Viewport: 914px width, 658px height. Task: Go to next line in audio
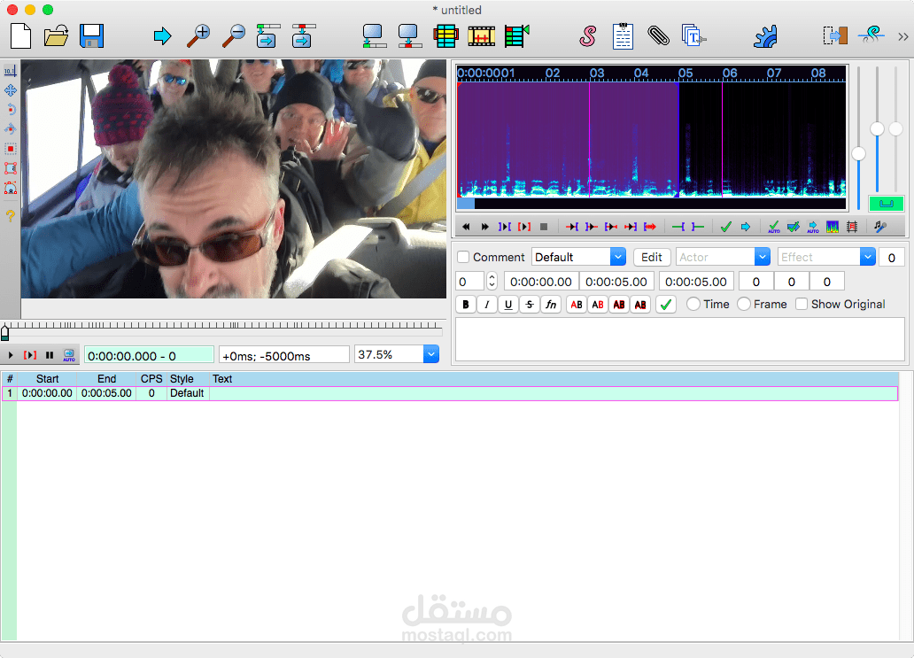(x=485, y=227)
